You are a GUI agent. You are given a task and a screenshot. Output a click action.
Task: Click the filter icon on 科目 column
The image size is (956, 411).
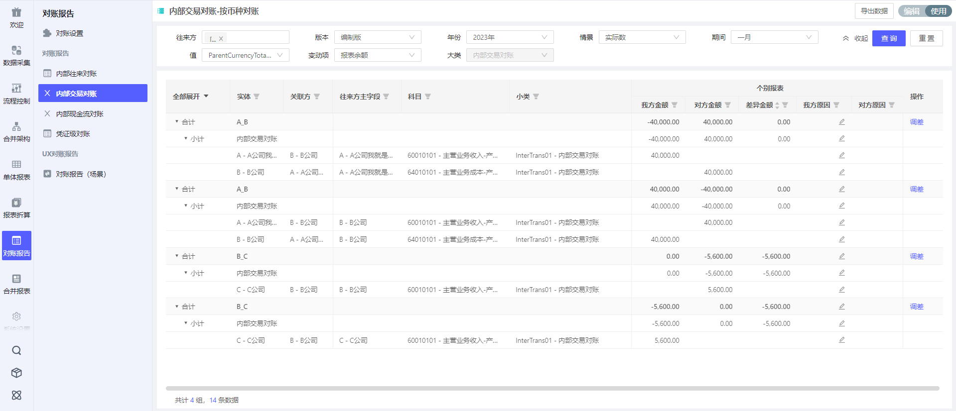tap(428, 97)
